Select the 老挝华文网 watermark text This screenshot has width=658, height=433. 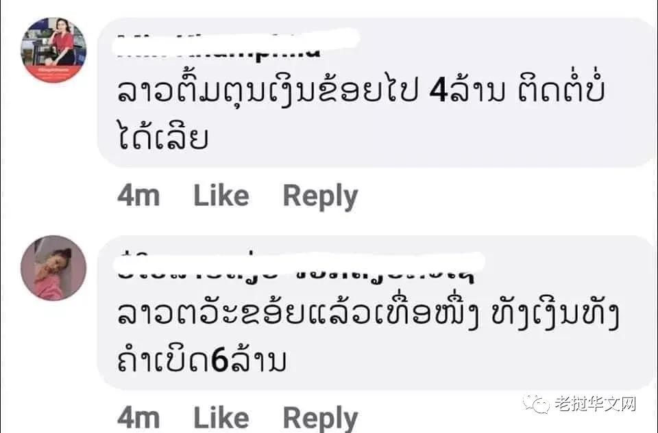596,404
